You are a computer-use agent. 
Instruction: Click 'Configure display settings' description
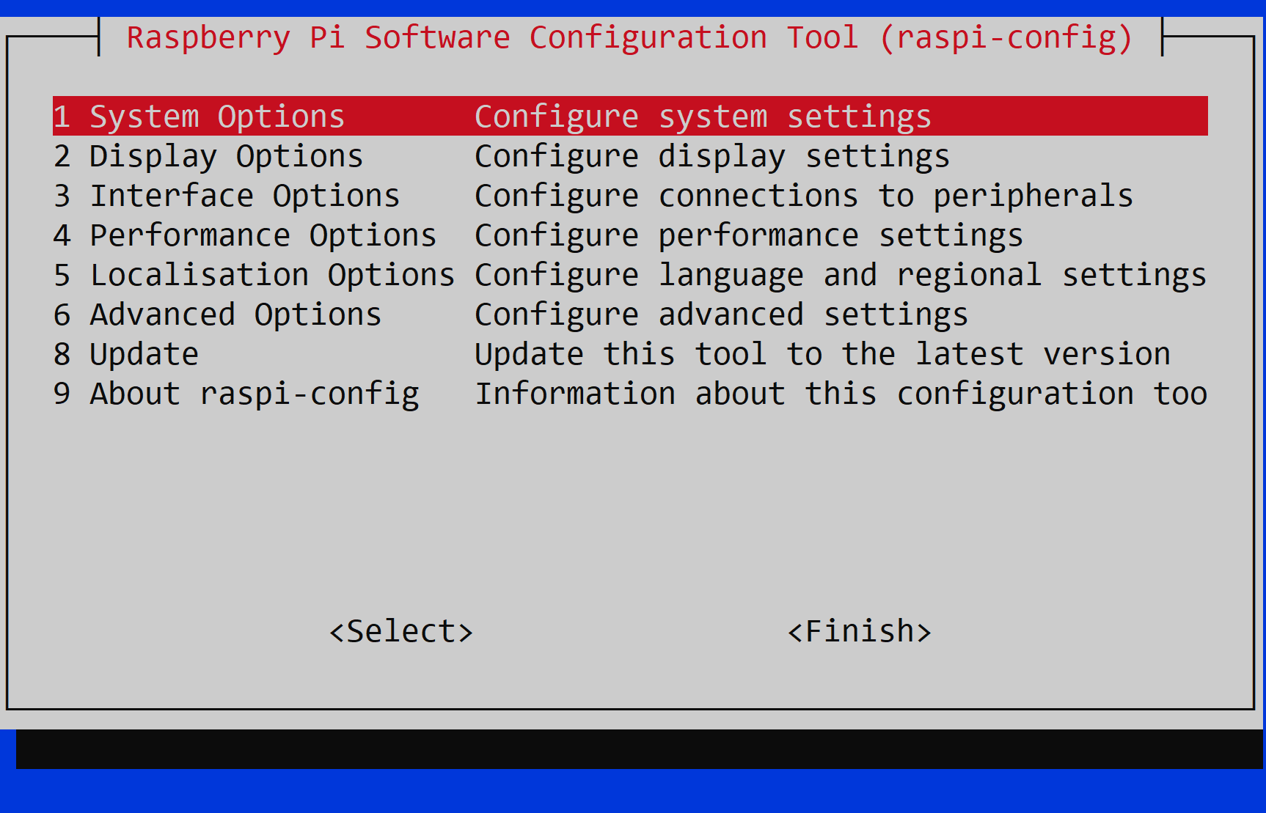(x=712, y=157)
